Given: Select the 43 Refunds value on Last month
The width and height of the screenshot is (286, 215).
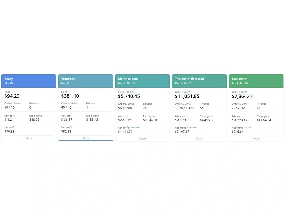Looking at the screenshot, I should click(258, 108).
